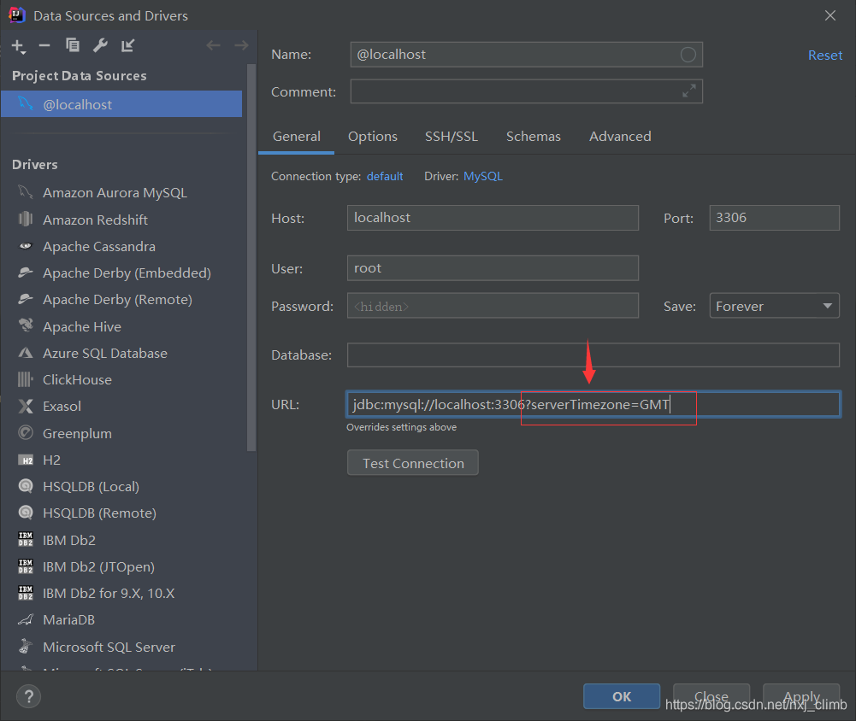Remove selected data source with minus icon
This screenshot has width=856, height=721.
44,46
